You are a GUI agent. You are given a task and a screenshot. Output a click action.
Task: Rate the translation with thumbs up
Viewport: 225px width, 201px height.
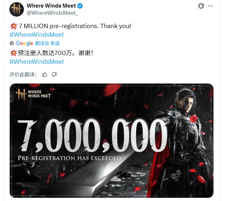pyautogui.click(x=45, y=75)
